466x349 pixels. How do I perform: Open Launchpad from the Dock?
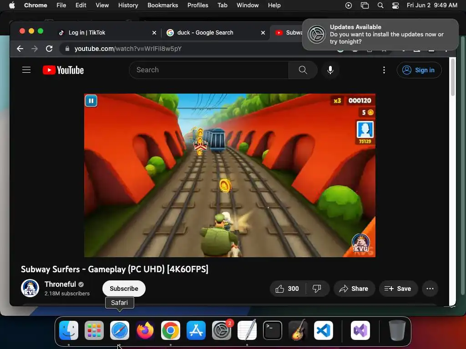94,330
